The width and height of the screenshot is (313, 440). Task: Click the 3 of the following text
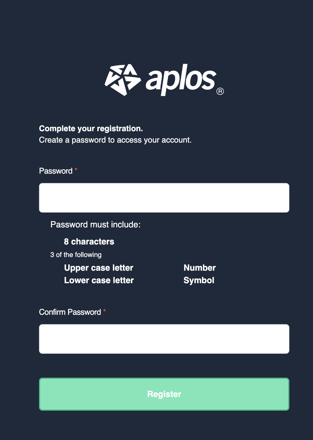click(76, 255)
